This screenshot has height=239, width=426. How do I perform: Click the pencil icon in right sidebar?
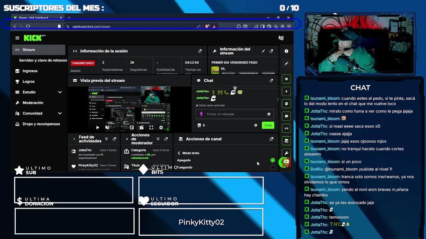pos(286,63)
